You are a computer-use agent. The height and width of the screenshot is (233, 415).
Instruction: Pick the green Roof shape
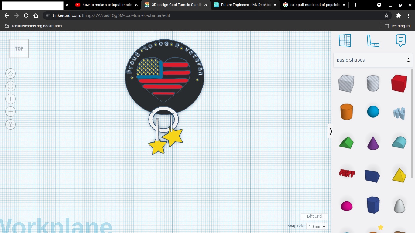(x=346, y=143)
